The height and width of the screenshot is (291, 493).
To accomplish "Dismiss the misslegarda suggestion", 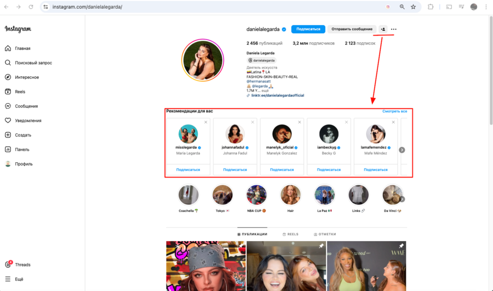I will (205, 122).
